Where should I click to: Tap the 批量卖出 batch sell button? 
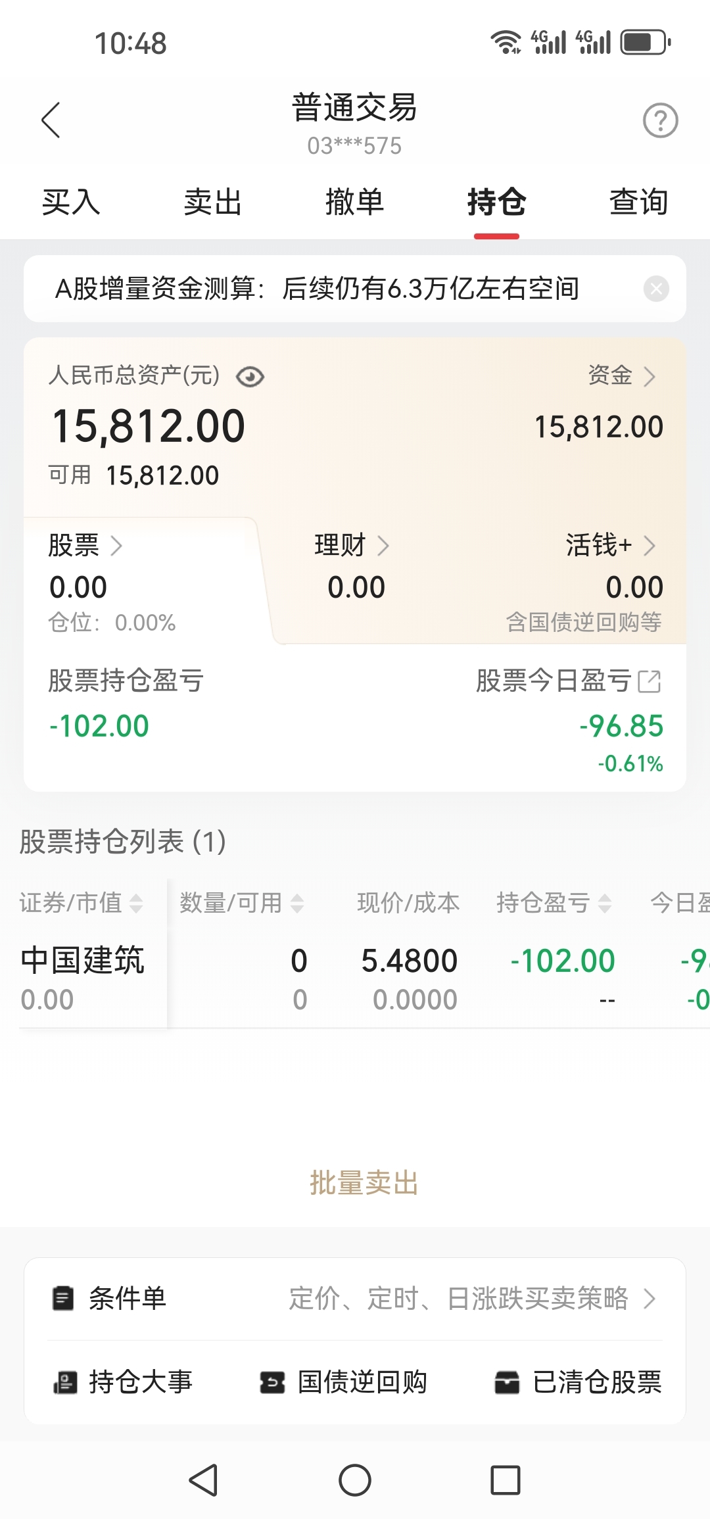(x=364, y=1183)
